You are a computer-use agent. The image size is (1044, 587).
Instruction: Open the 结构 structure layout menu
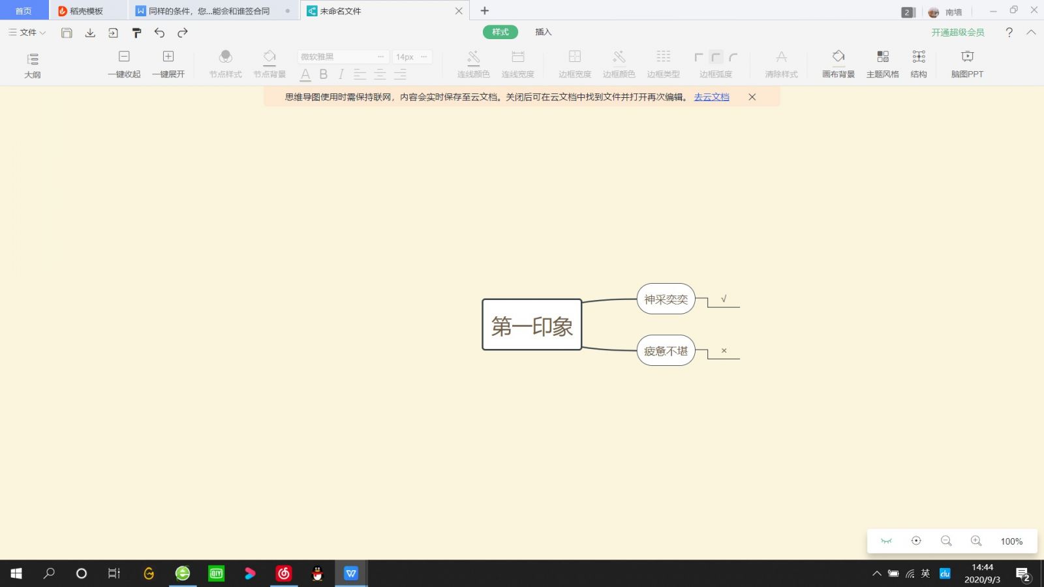pyautogui.click(x=919, y=64)
